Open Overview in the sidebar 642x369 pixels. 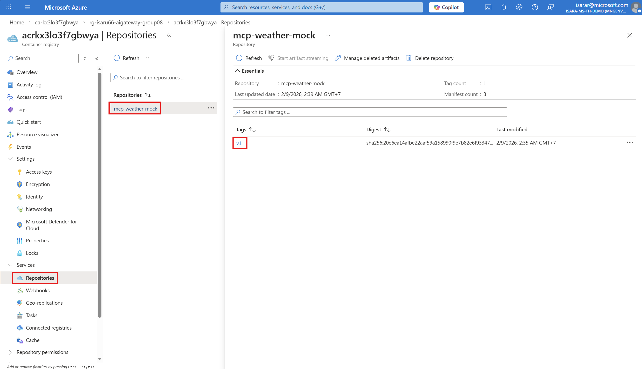click(x=27, y=72)
